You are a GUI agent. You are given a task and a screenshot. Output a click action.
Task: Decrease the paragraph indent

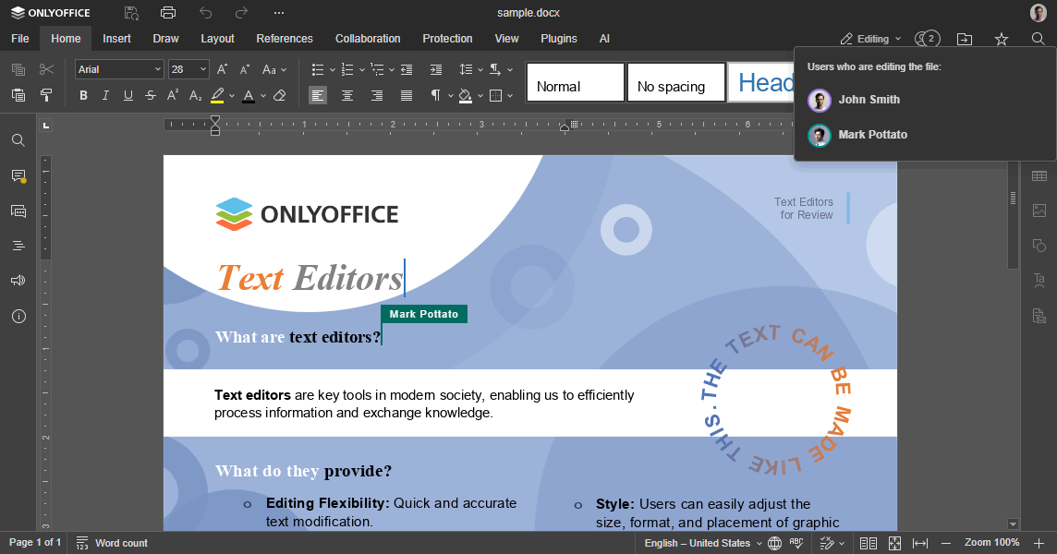(407, 69)
